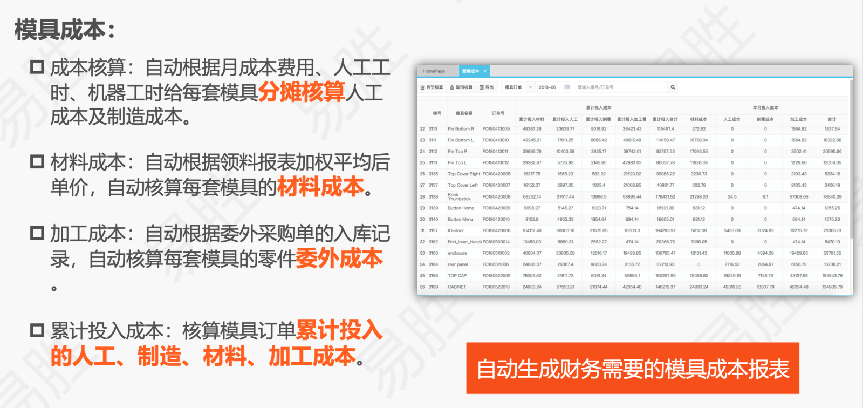Click the 153543.76 total cell

pyautogui.click(x=832, y=276)
